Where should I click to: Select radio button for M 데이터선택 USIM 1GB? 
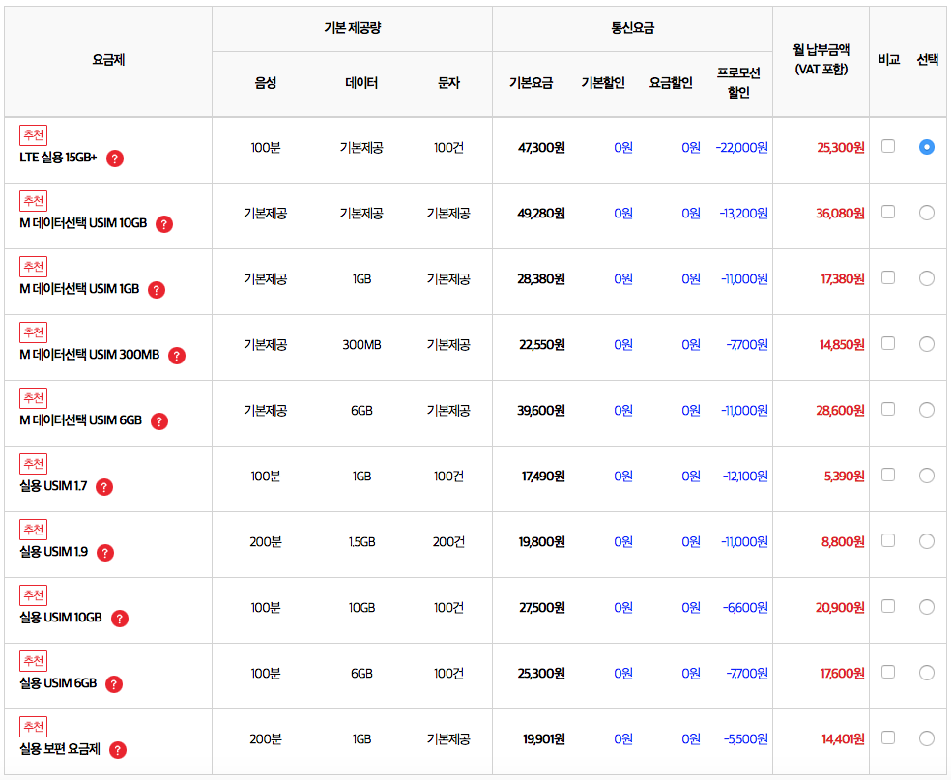[x=927, y=278]
